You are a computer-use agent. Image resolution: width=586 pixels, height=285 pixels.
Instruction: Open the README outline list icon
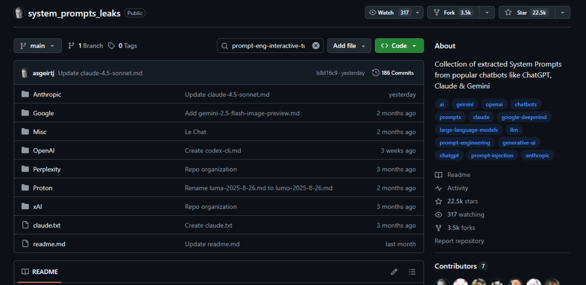tap(412, 271)
